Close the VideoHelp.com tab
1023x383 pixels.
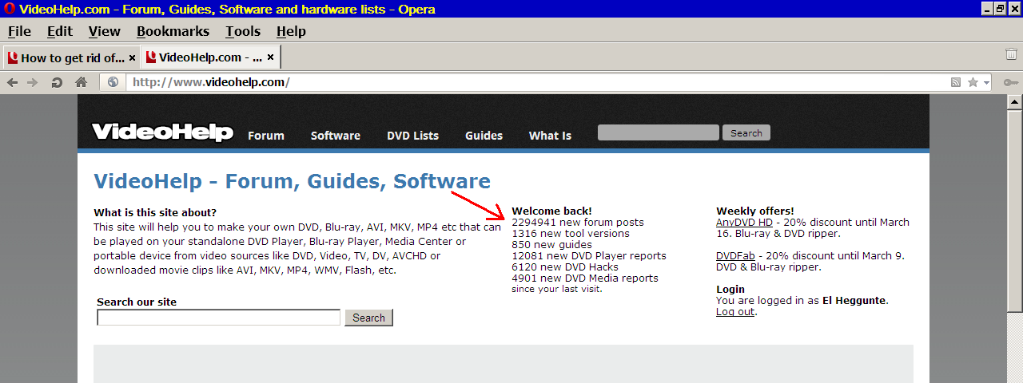pos(270,57)
